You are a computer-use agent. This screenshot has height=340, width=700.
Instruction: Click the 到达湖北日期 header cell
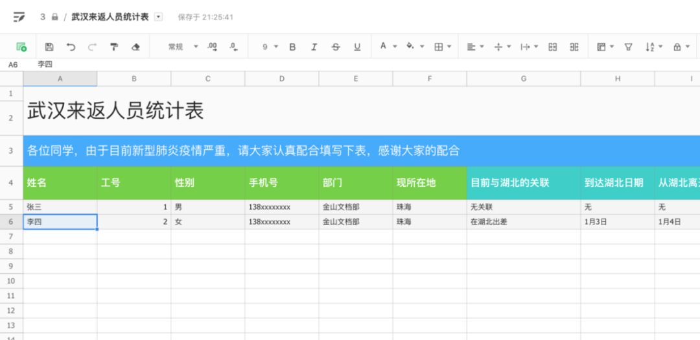click(618, 183)
